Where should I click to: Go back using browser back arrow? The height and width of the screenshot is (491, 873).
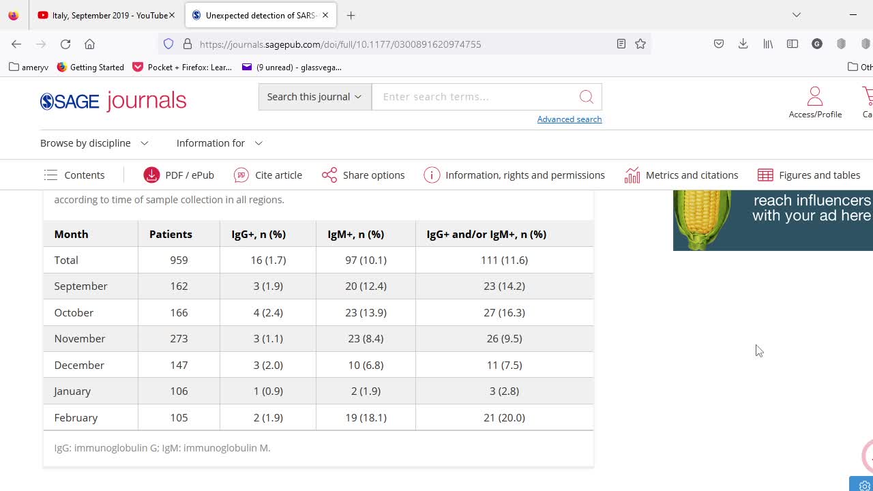[x=16, y=44]
